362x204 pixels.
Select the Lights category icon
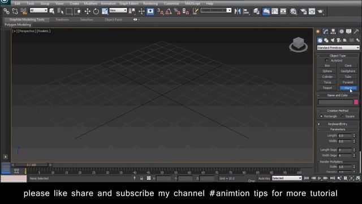pyautogui.click(x=333, y=40)
